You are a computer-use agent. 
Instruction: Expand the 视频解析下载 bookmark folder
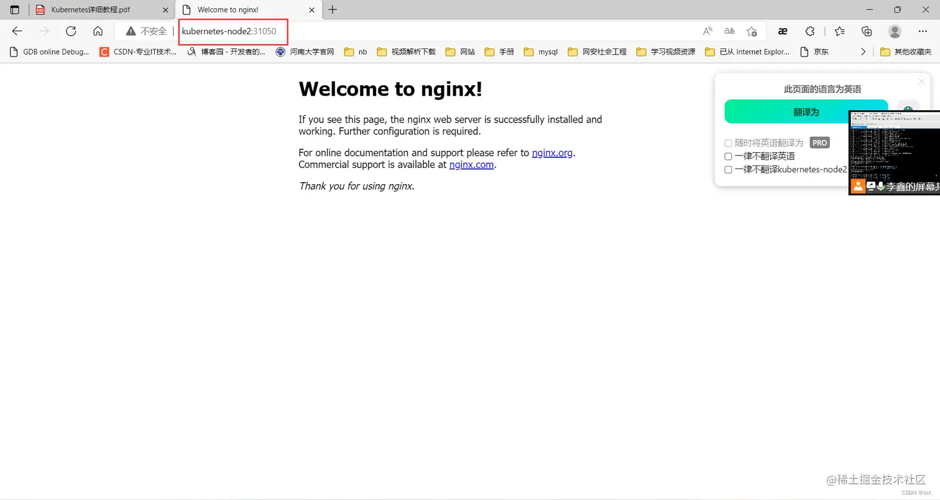(x=405, y=52)
